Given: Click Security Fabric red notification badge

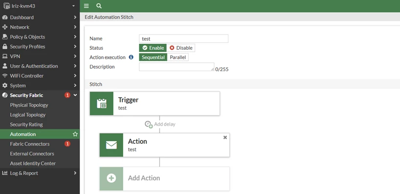Looking at the screenshot, I should click(x=67, y=95).
